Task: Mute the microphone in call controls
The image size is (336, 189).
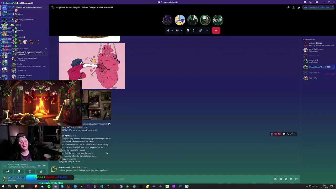Action: 168,30
